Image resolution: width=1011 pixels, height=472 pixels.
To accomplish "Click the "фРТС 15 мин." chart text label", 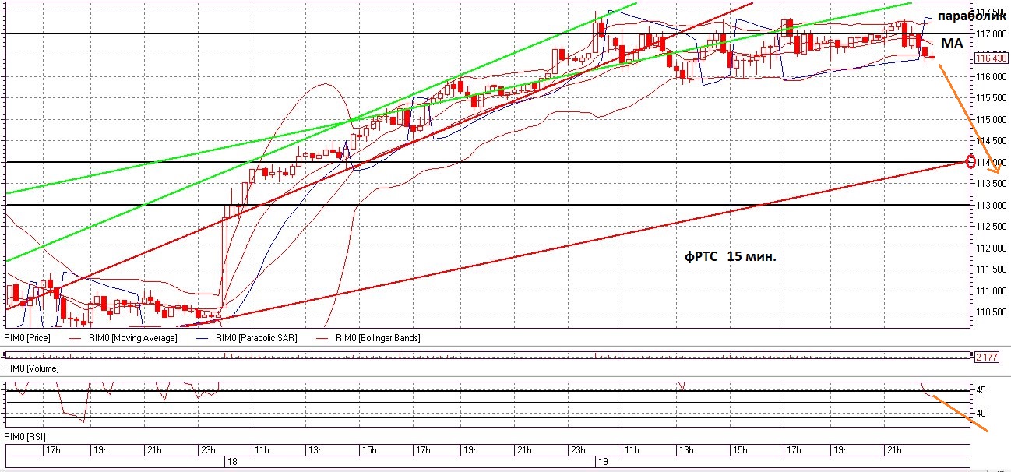I will [731, 255].
